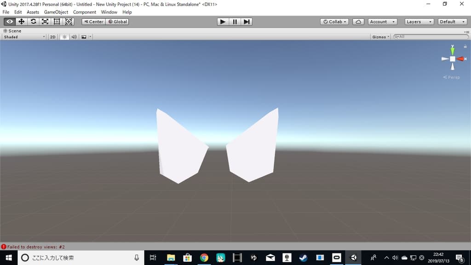Screen dimensions: 471x265
Task: Open the Windows Start menu
Action: [x=9, y=258]
